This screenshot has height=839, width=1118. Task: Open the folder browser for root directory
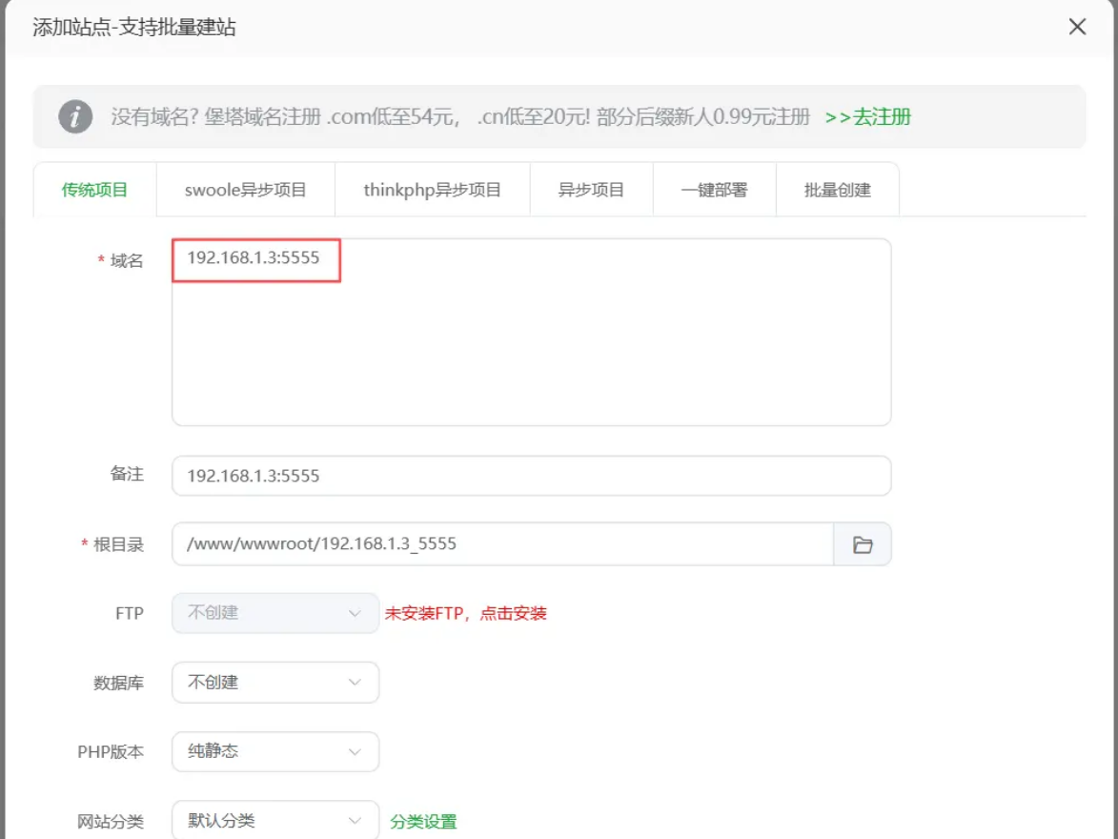[x=863, y=544]
